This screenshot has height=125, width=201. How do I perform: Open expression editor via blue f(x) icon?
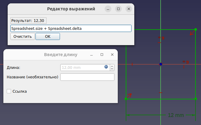[106, 67]
